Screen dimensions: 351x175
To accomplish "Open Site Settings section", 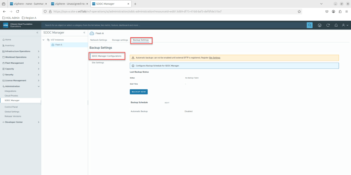I will (x=98, y=63).
